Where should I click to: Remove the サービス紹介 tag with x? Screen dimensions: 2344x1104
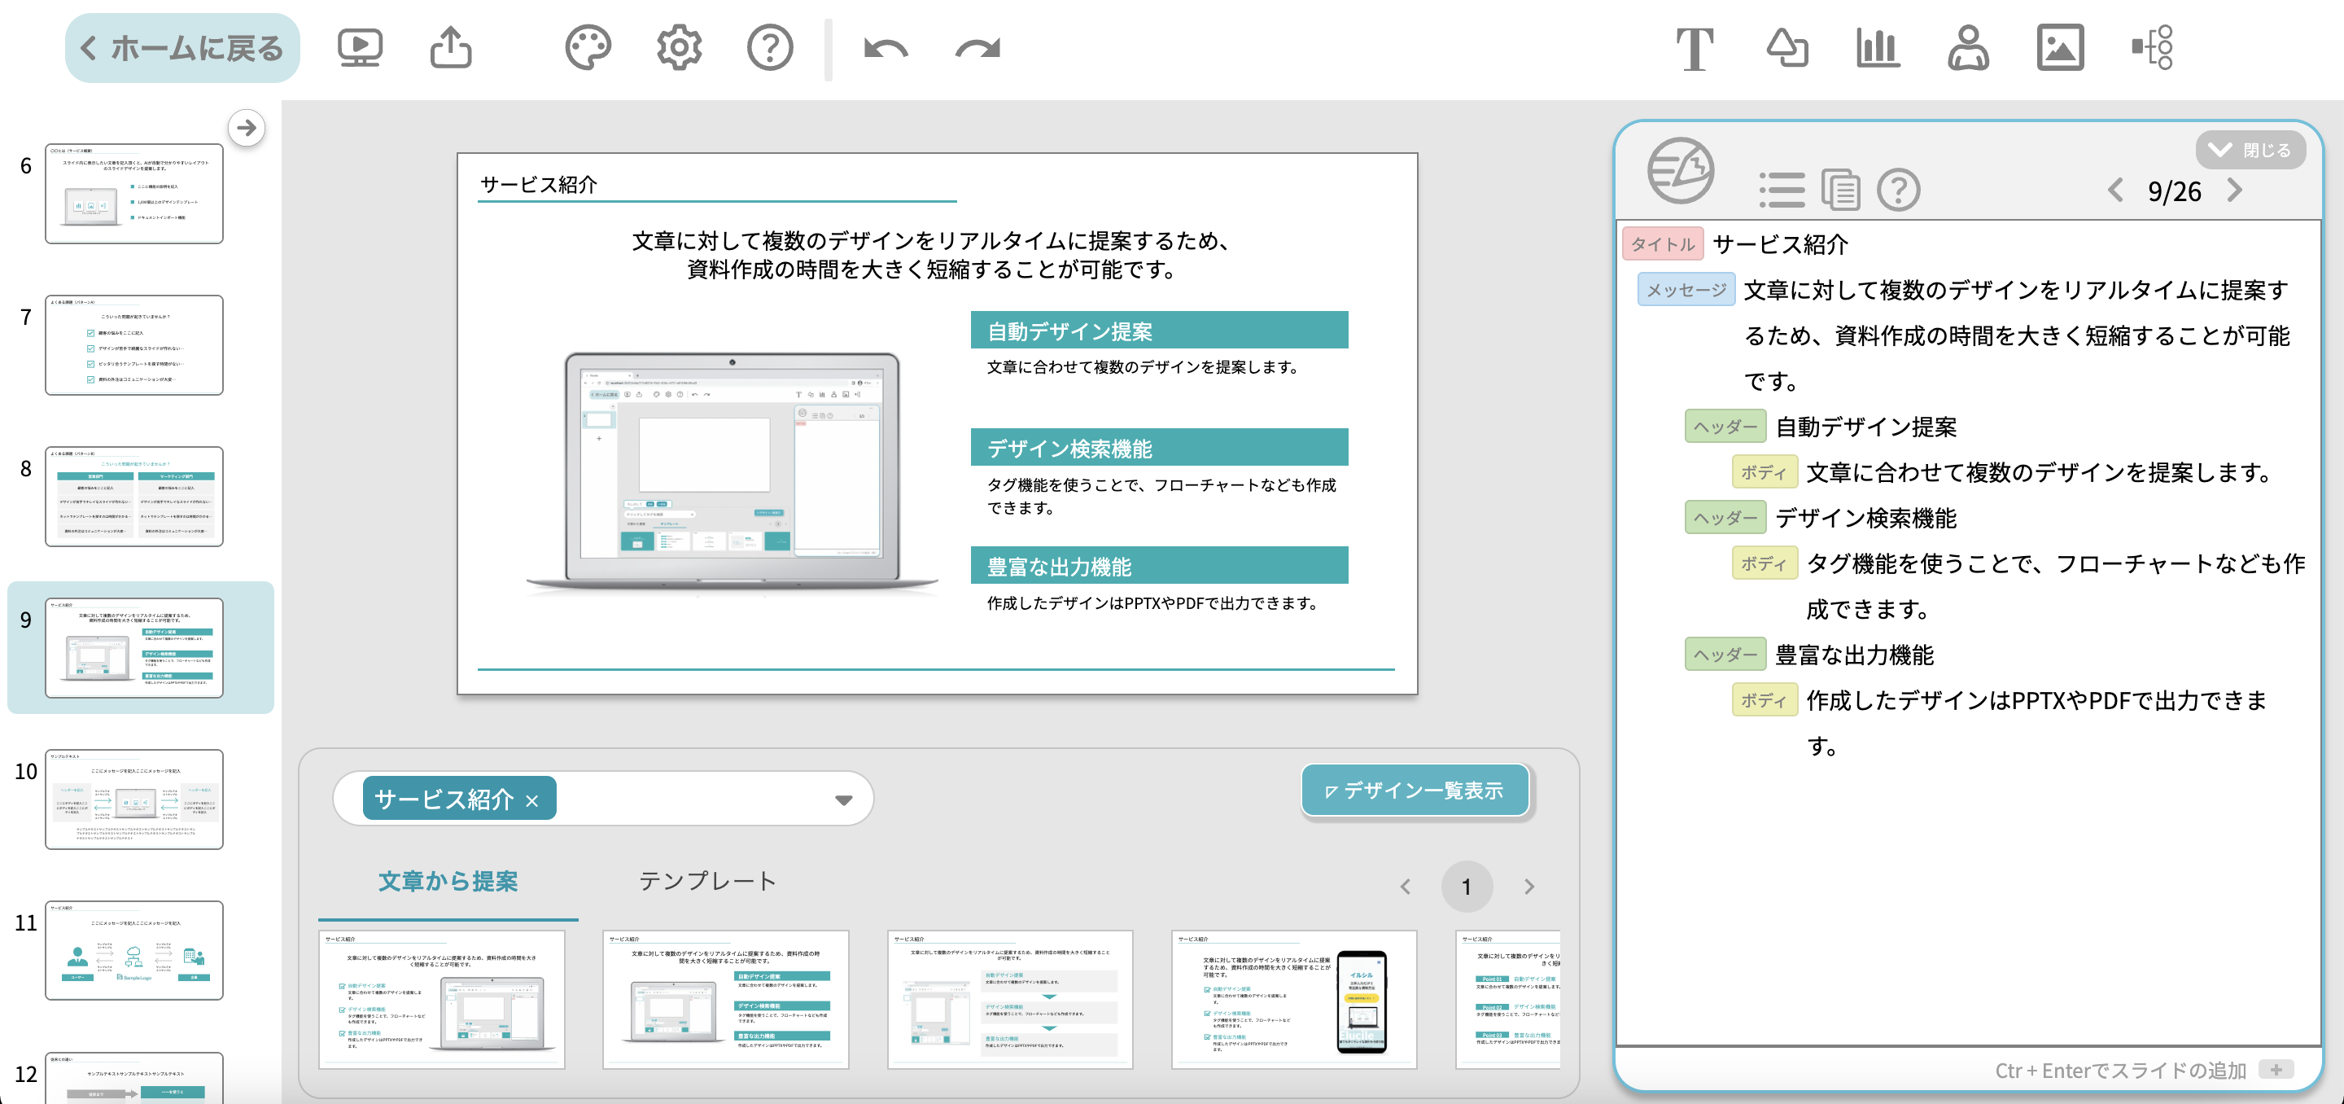[x=532, y=801]
